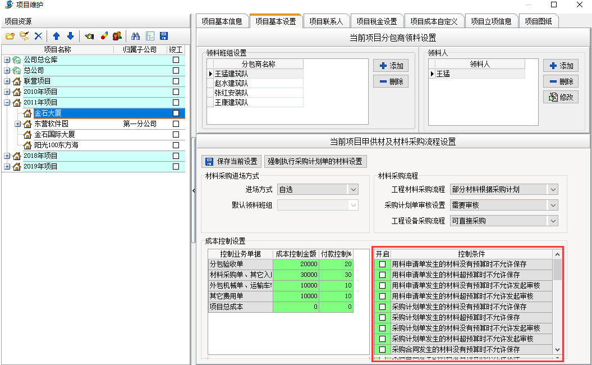
Task: Check 竣工 box for 金石国际大厦
Action: click(x=176, y=135)
